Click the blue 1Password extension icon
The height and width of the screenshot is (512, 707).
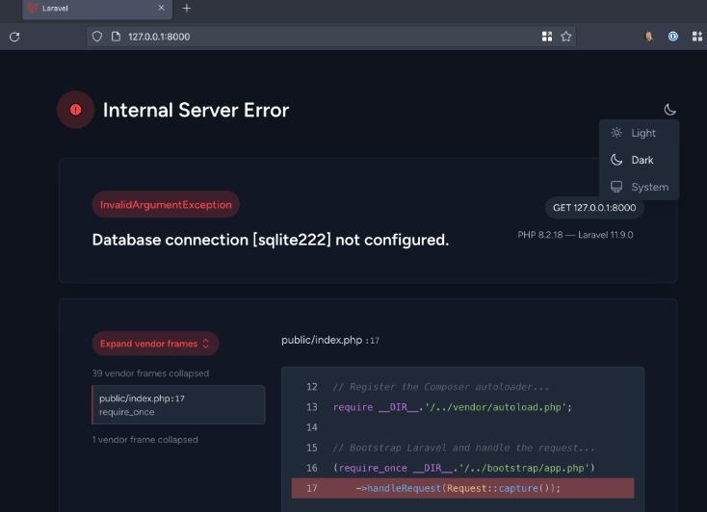(x=672, y=37)
